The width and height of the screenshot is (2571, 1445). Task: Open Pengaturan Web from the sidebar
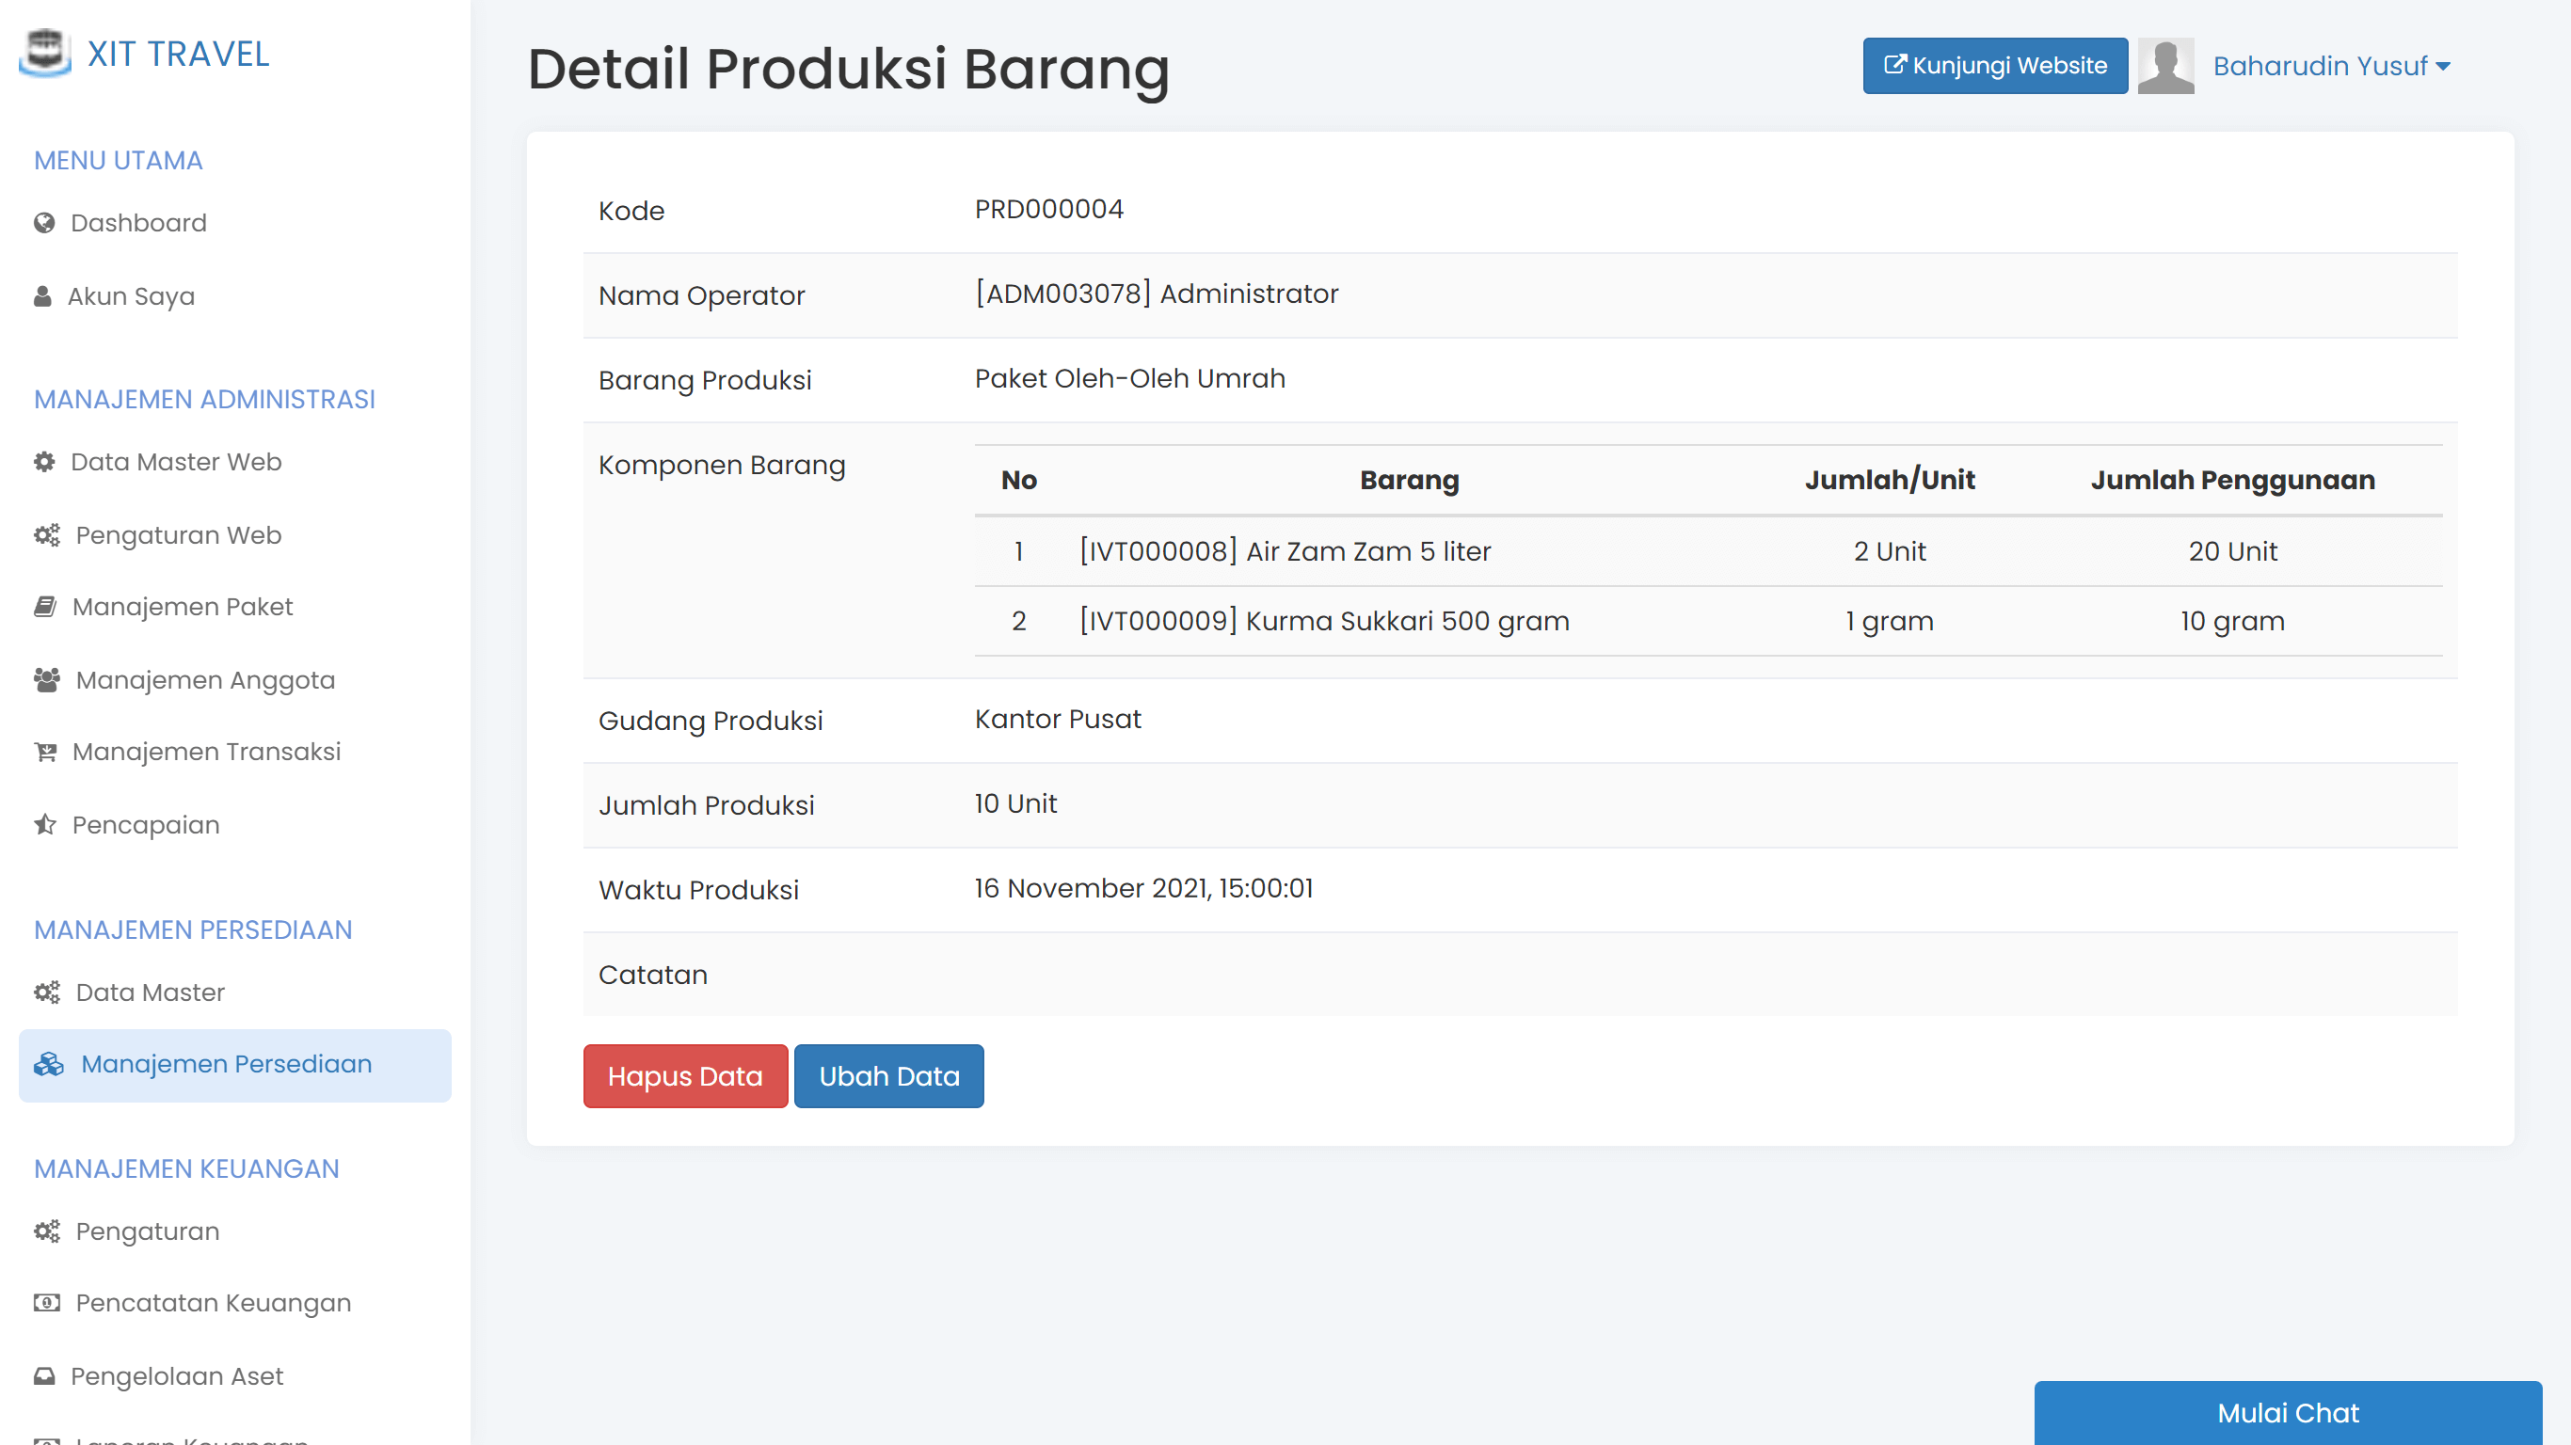tap(177, 536)
